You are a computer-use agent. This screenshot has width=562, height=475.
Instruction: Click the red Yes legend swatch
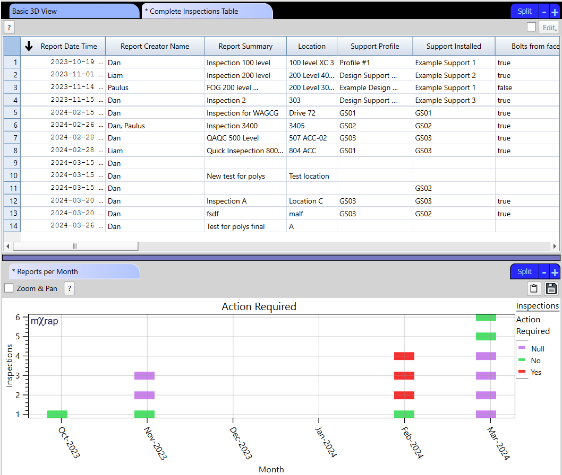click(x=522, y=372)
